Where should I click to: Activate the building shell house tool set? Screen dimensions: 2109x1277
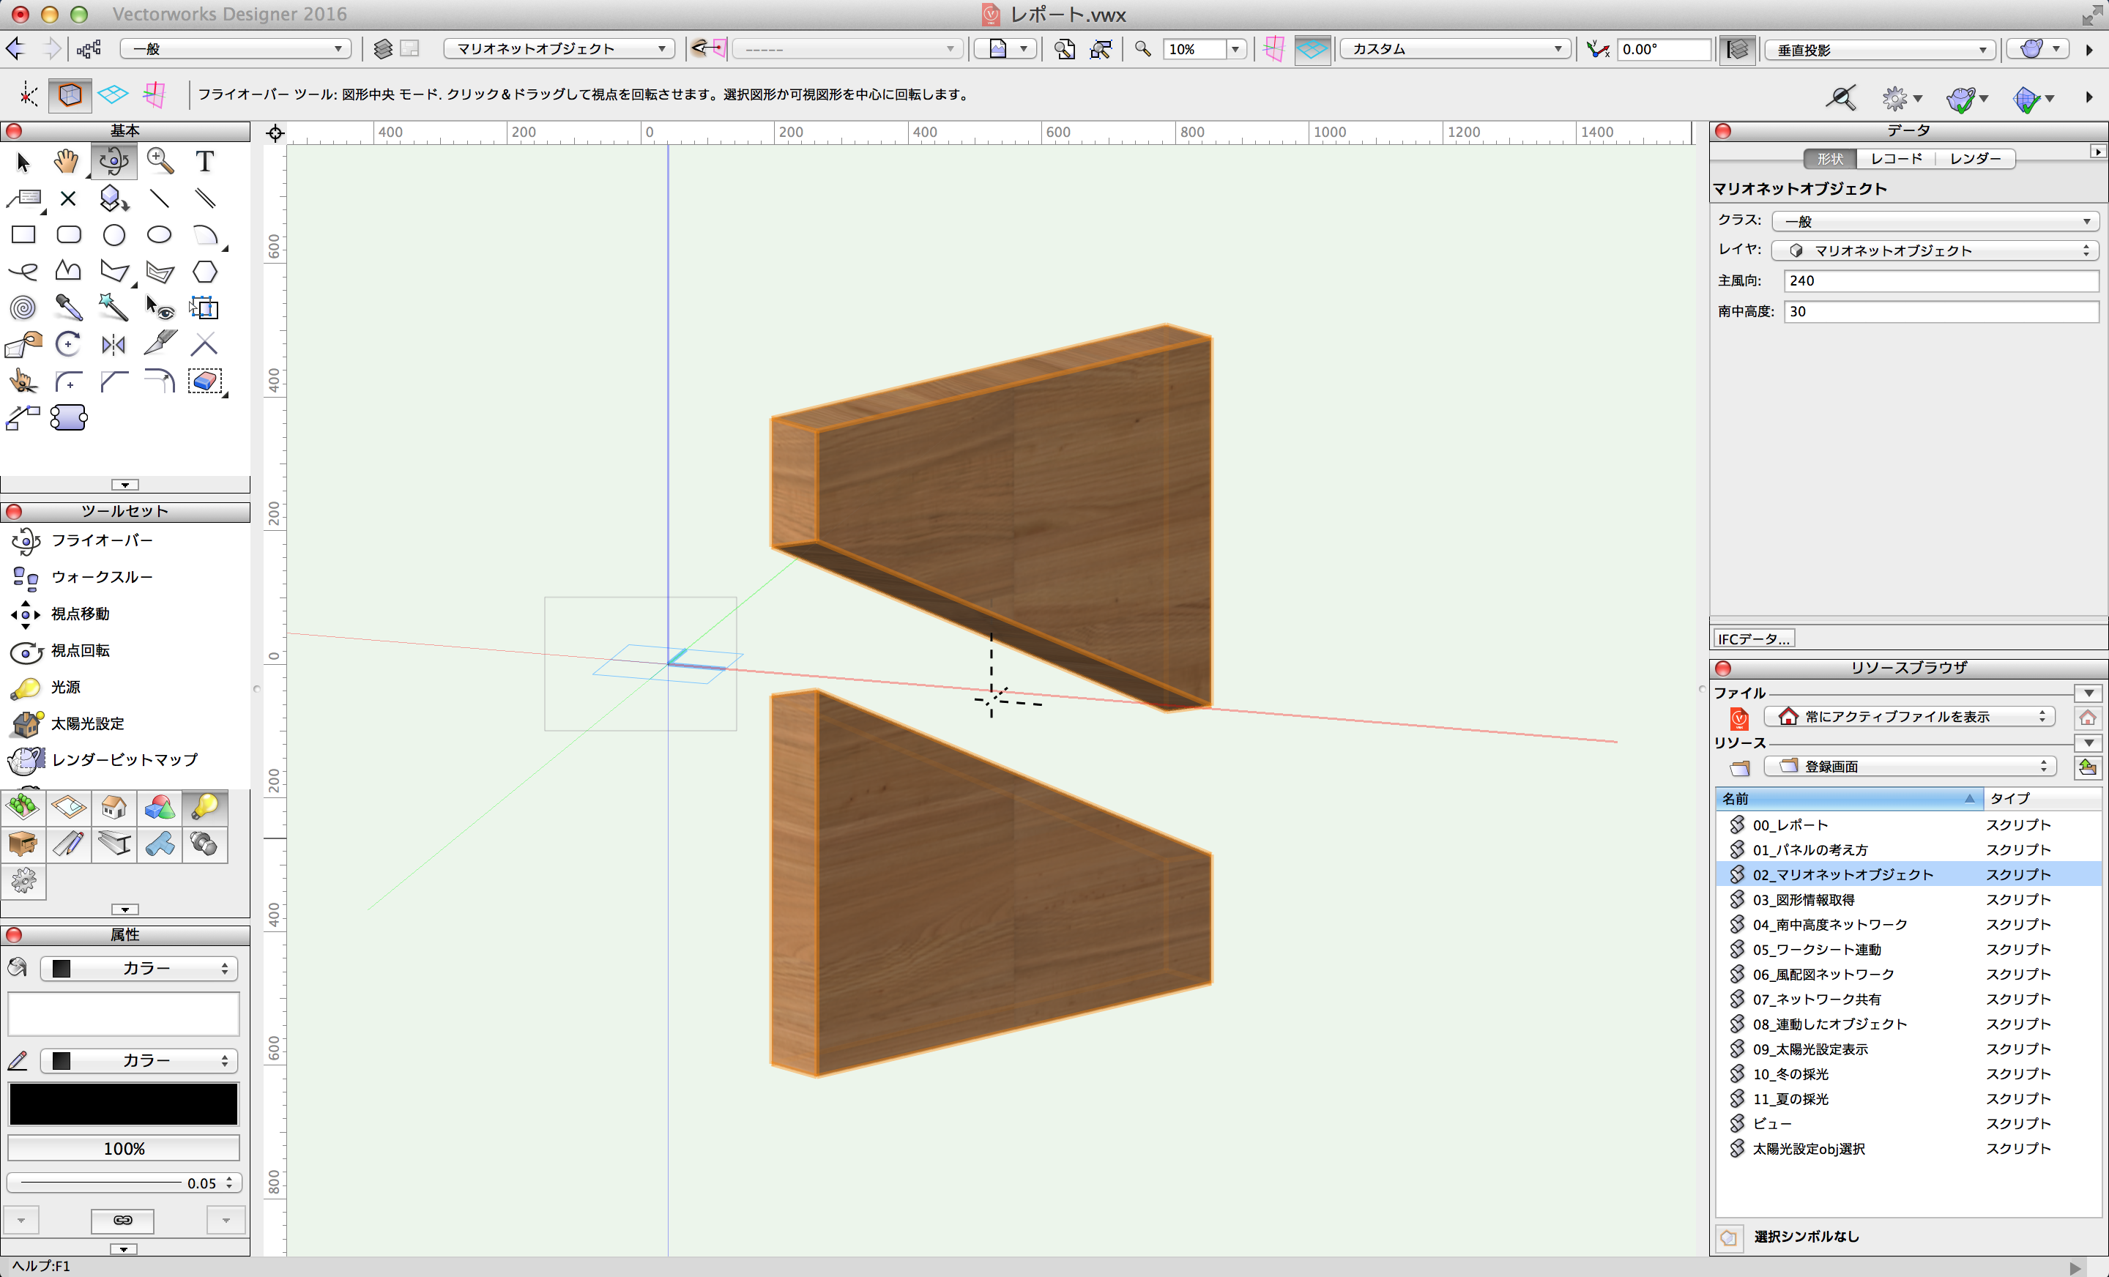pos(114,807)
